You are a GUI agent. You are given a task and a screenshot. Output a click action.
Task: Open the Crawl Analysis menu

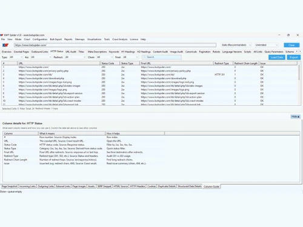click(120, 39)
